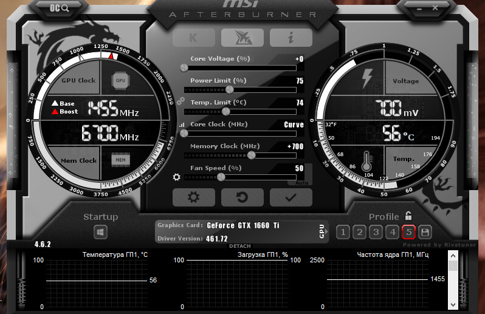Screen dimensions: 485x314
Task: Click Power Limit value 75
Action: pos(300,81)
